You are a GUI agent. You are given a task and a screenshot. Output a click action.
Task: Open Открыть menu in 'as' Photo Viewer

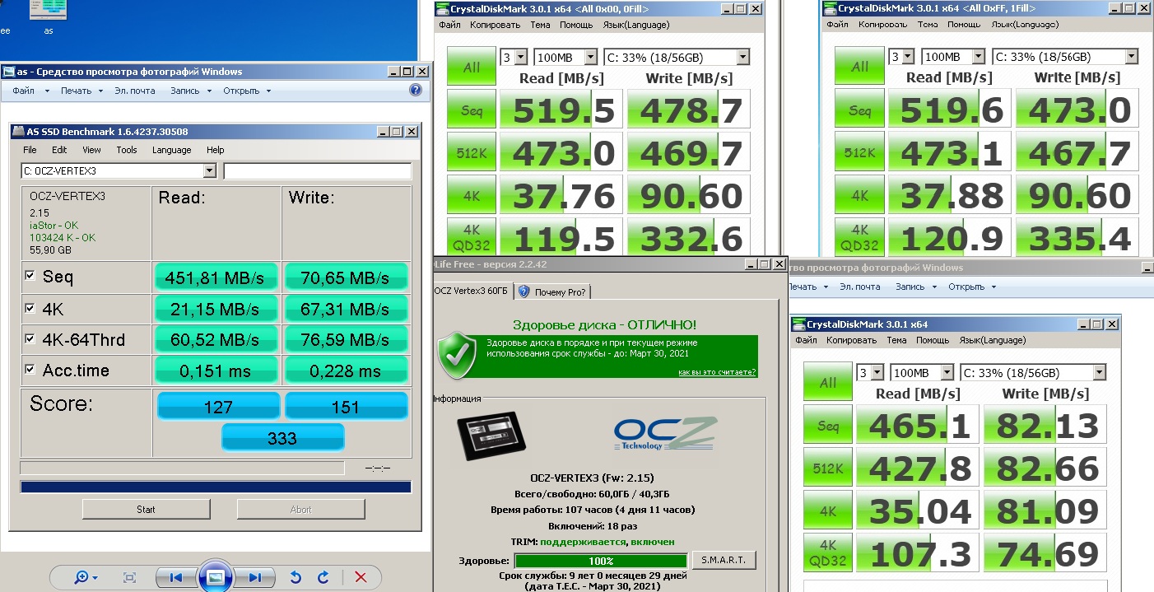click(245, 91)
